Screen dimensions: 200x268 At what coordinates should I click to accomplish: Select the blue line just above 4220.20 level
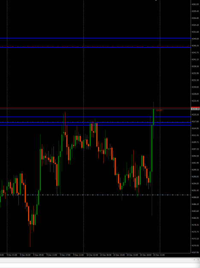click(x=95, y=117)
